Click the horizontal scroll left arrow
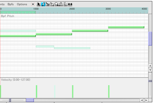The height and width of the screenshot is (103, 153). coord(142,100)
